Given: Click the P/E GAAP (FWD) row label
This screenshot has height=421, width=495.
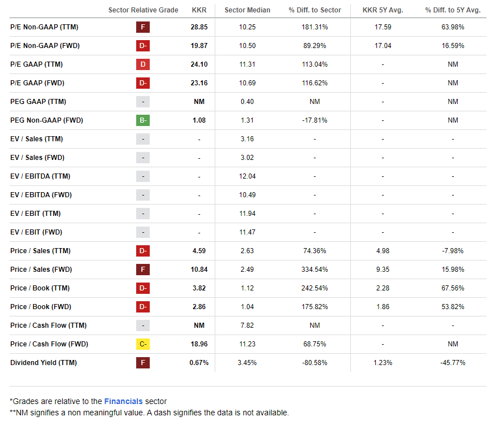Looking at the screenshot, I should coord(37,83).
